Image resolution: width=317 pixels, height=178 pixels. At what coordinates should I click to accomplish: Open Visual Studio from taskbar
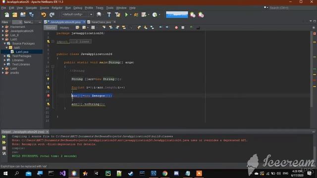coord(63,174)
